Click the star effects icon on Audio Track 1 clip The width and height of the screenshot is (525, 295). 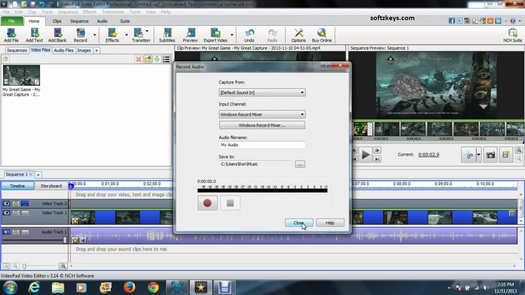(x=75, y=241)
